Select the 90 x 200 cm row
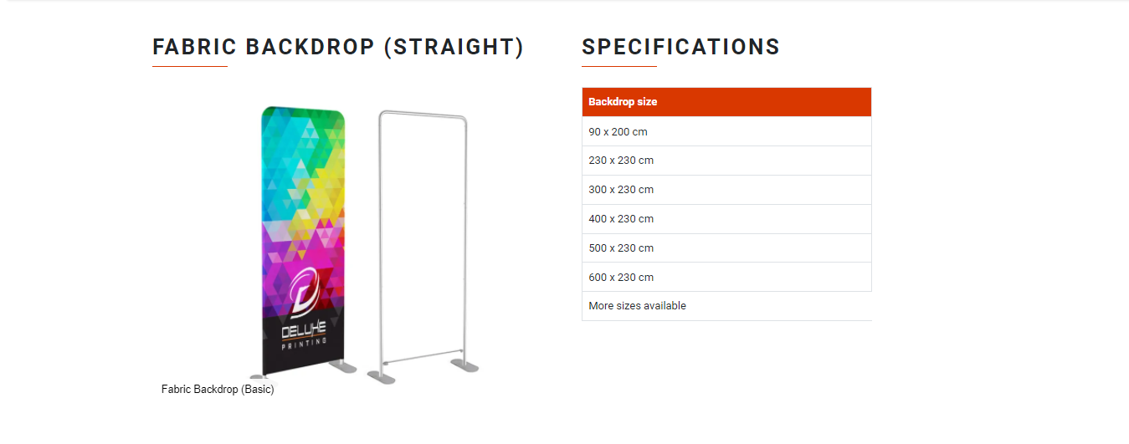1129x444 pixels. point(726,131)
